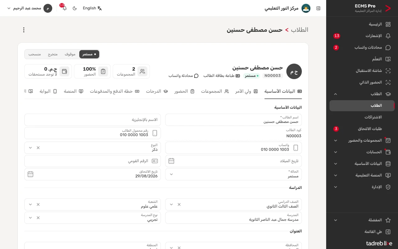The image size is (398, 249).
Task: Expand the الصف الدراسي dropdown arrow
Action: pos(171,204)
